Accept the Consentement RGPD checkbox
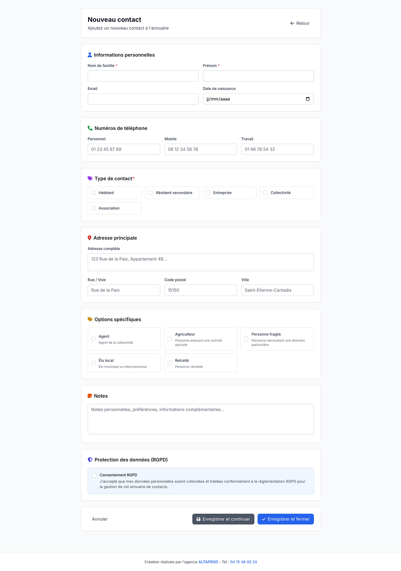This screenshot has height=571, width=401. point(94,475)
